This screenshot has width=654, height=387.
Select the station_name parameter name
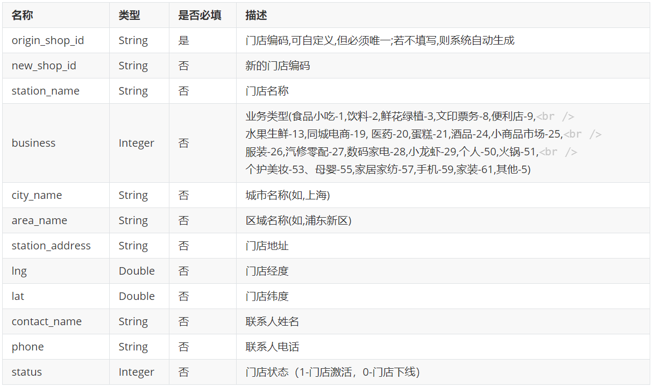46,91
